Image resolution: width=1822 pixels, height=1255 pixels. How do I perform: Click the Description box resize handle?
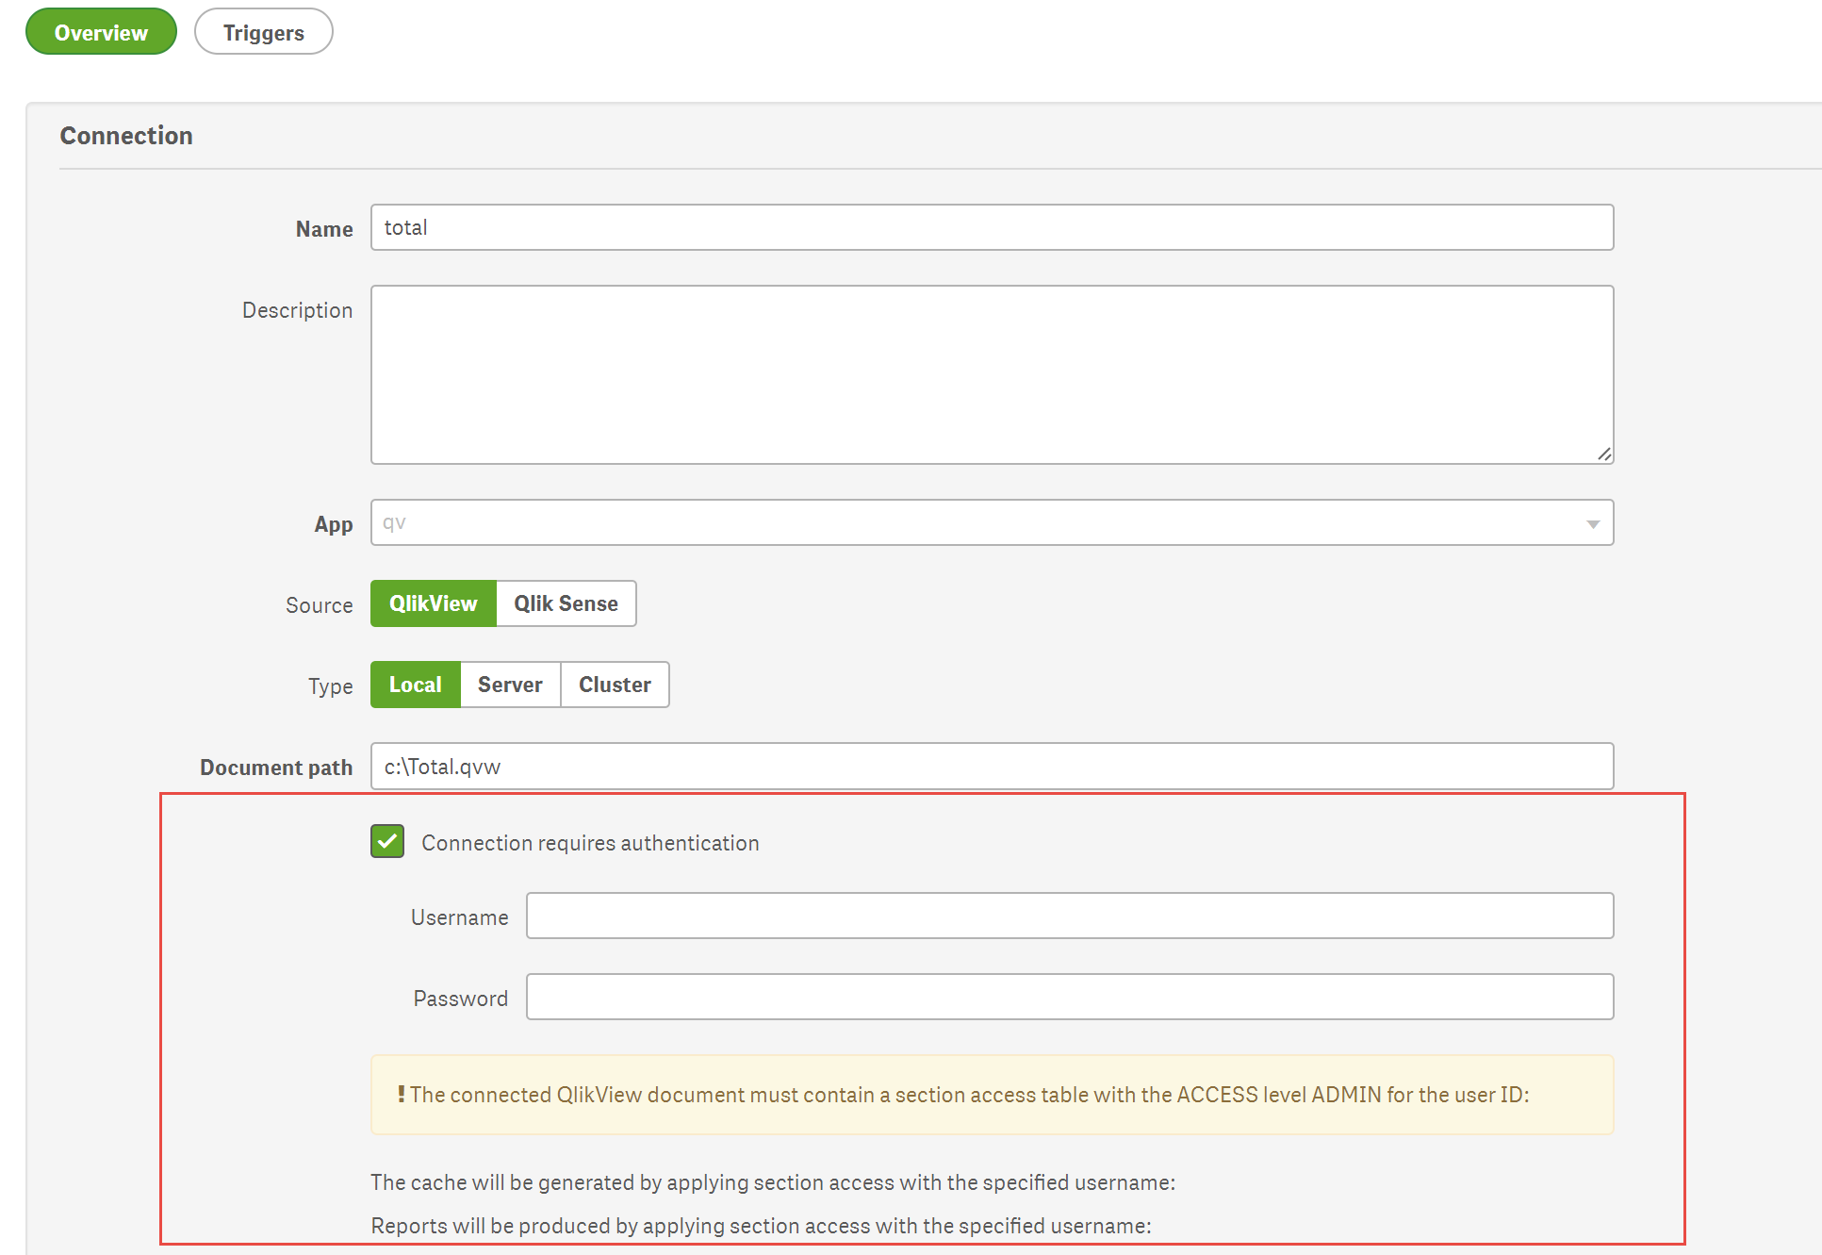pos(1605,454)
